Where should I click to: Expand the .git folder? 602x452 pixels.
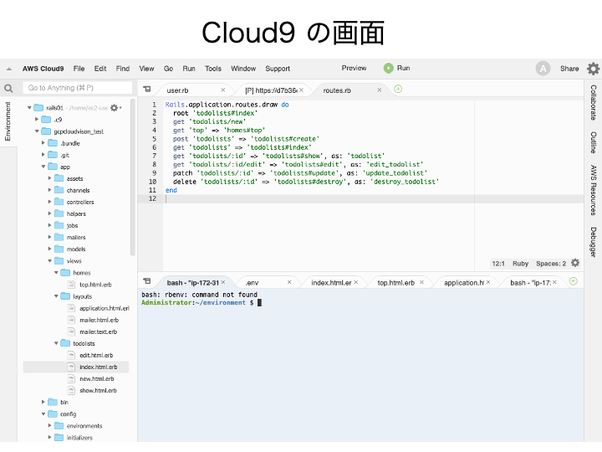pos(43,155)
